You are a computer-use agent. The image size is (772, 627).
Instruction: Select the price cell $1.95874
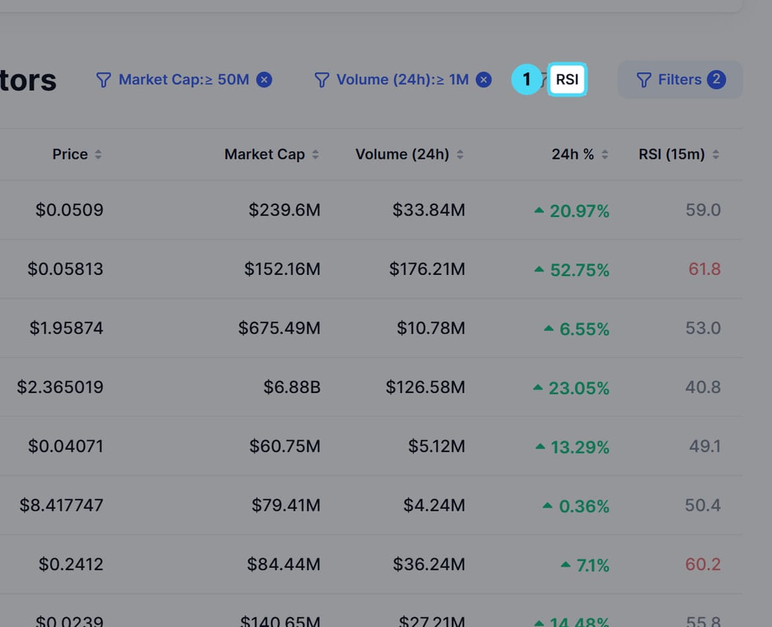(x=67, y=328)
